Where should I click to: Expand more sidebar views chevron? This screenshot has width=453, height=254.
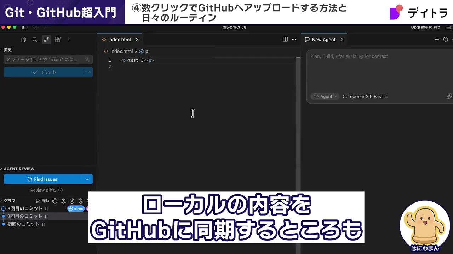(x=69, y=40)
